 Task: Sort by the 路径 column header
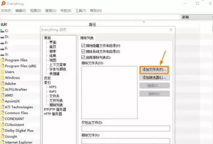(92, 25)
